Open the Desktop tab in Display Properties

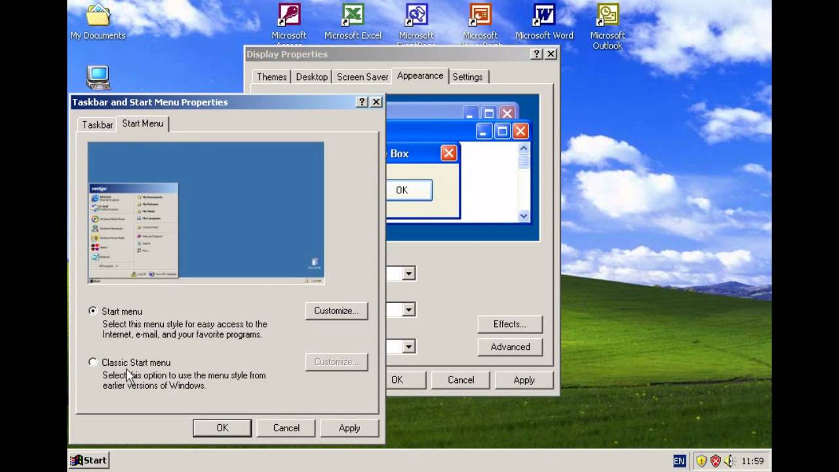311,77
